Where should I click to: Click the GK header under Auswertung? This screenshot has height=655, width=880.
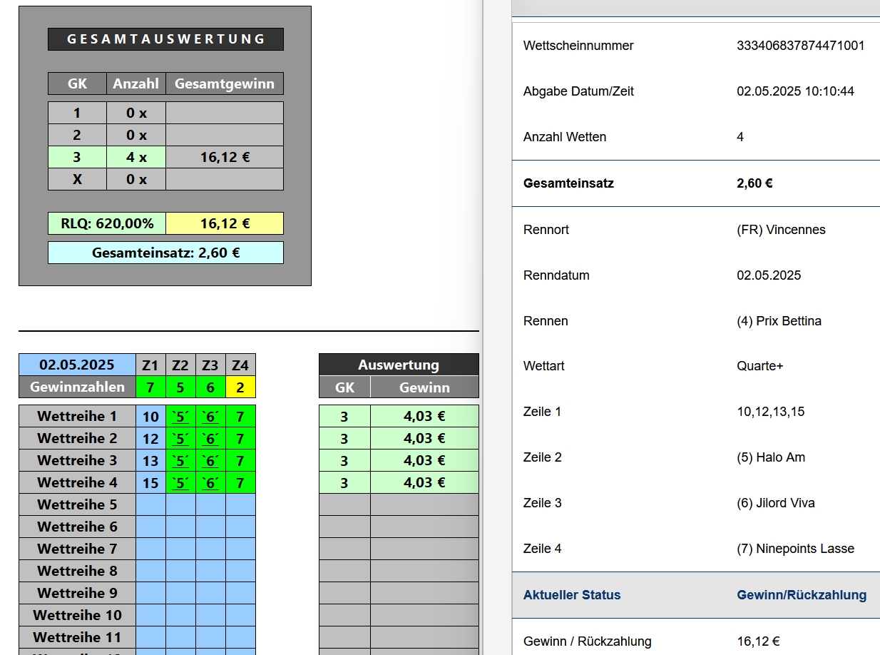click(x=344, y=387)
